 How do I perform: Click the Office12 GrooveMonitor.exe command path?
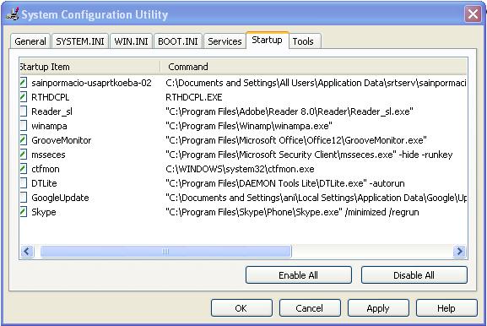(x=296, y=140)
